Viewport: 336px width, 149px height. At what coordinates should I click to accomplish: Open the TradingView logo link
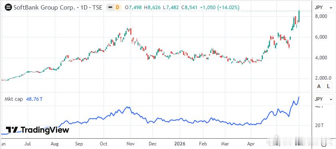pyautogui.click(x=37, y=130)
